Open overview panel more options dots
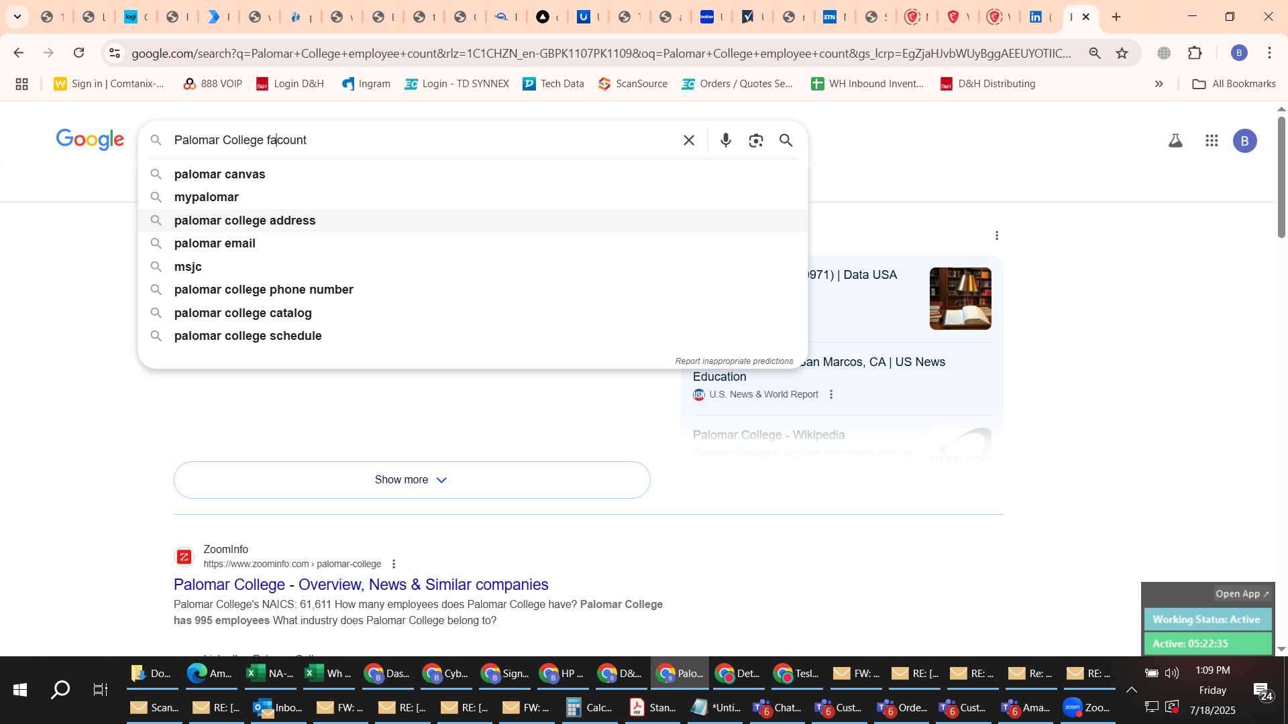Image resolution: width=1288 pixels, height=724 pixels. 997,235
